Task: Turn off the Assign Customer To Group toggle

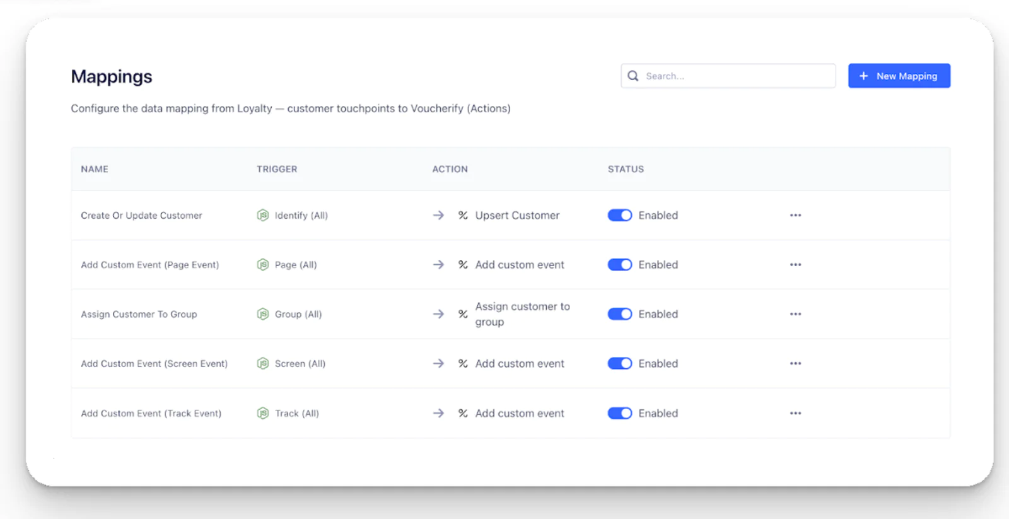Action: coord(619,314)
